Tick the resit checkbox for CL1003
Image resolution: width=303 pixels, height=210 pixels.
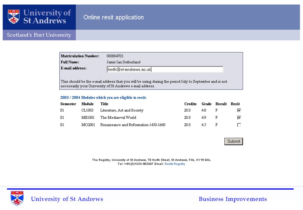click(x=239, y=110)
